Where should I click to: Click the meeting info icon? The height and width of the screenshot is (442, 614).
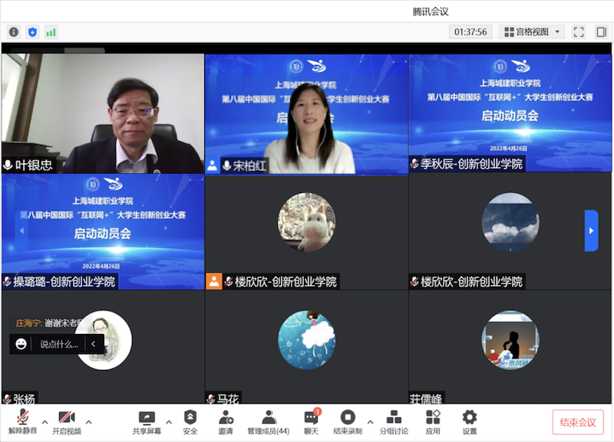point(14,32)
